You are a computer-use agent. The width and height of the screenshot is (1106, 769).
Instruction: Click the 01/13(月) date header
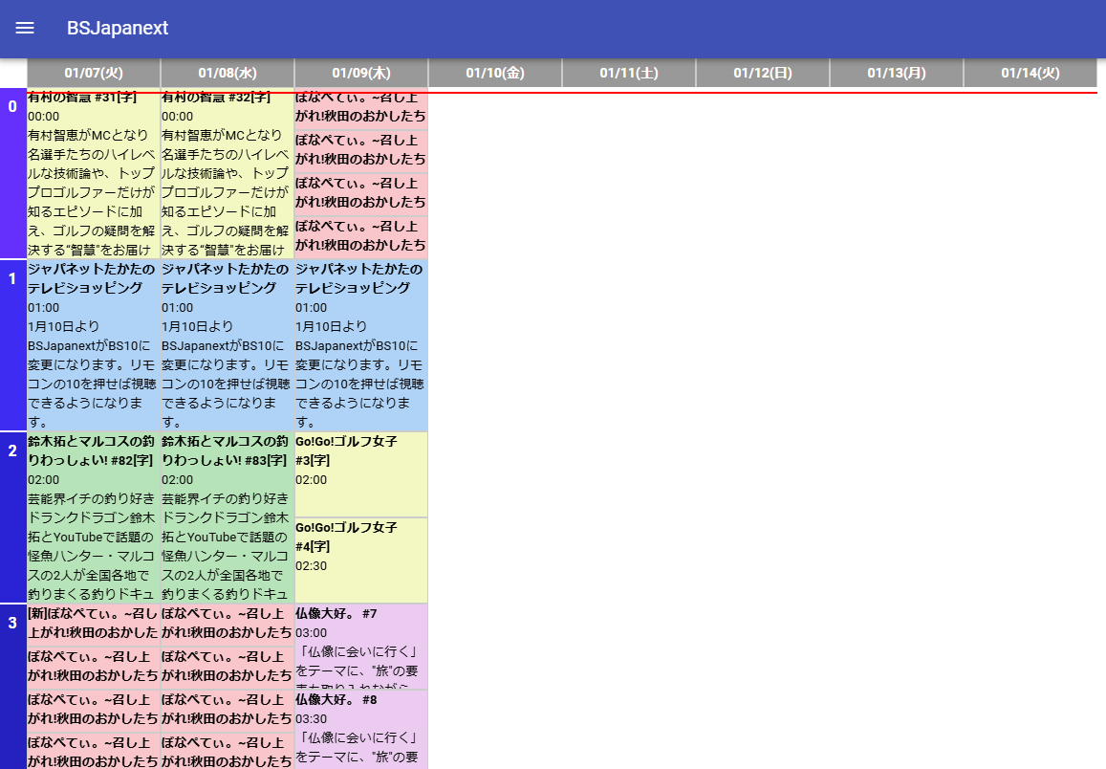click(897, 73)
